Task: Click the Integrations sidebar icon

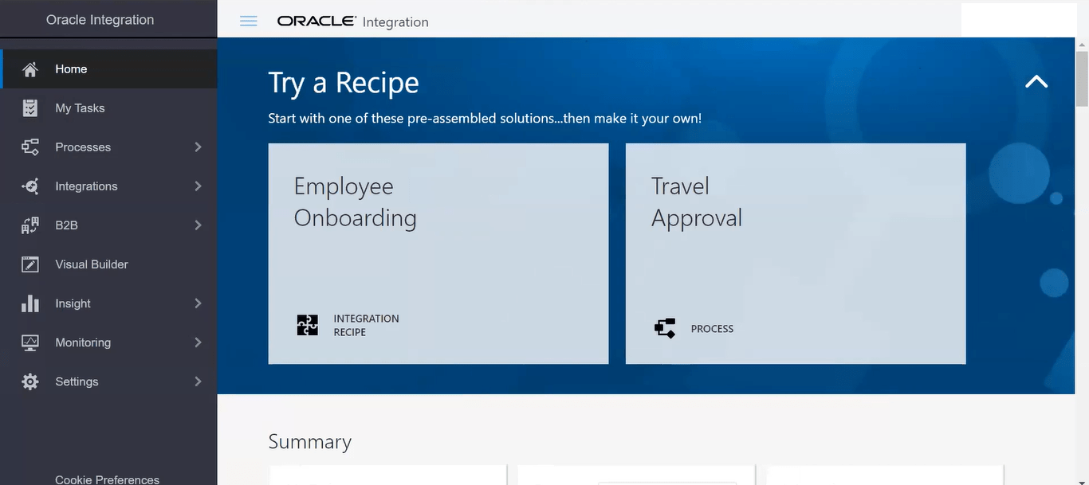Action: tap(29, 186)
